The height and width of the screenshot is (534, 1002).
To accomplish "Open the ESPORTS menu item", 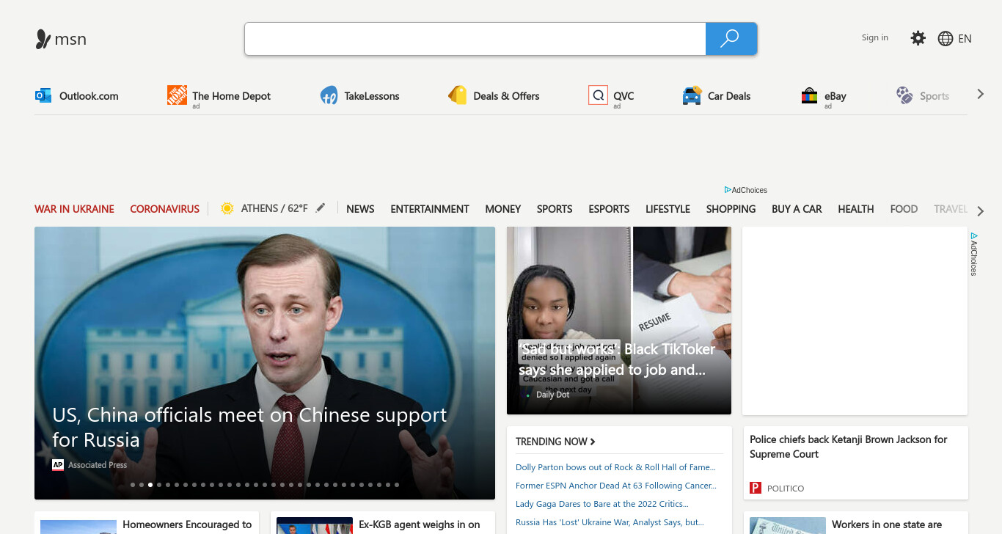I will click(x=609, y=209).
